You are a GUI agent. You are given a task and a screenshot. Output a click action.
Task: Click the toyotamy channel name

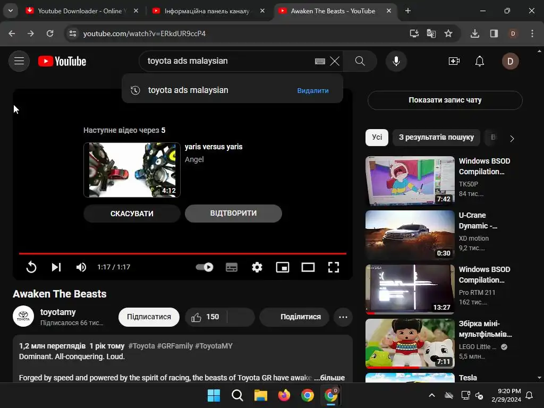tap(58, 312)
